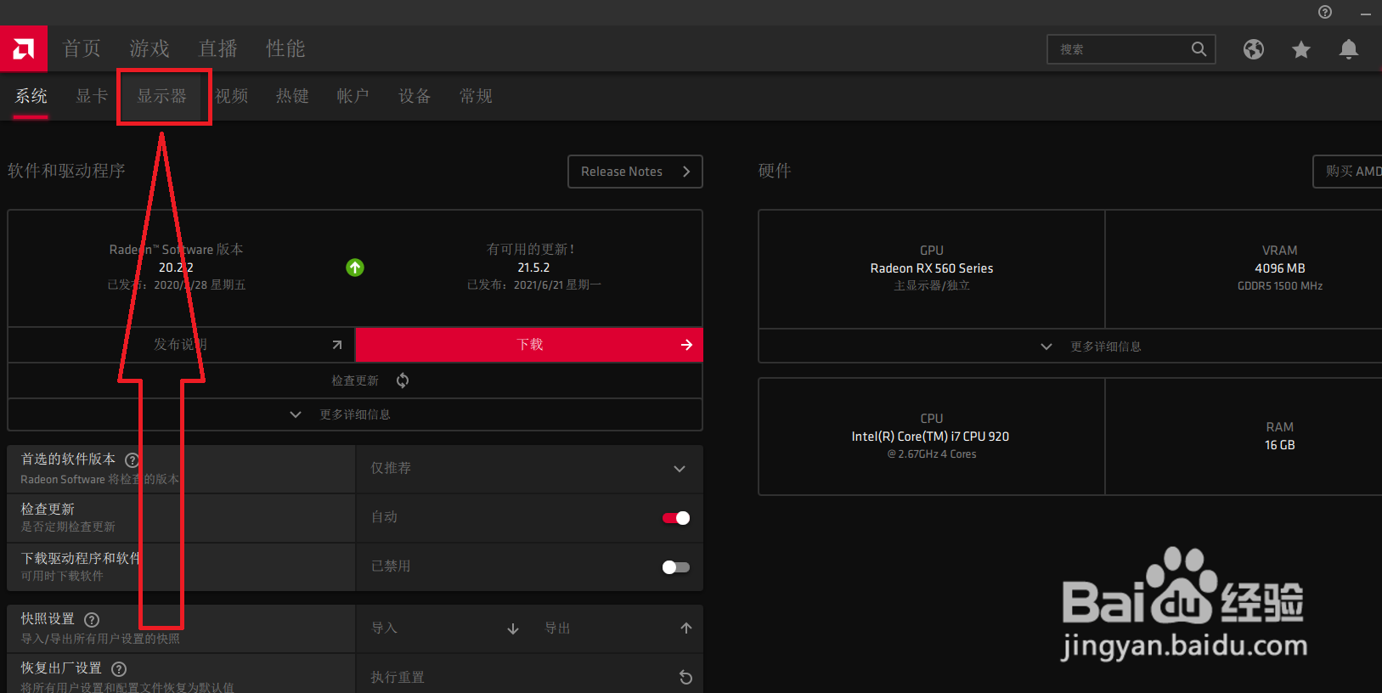Click the 硬件 section heading
The width and height of the screenshot is (1382, 693).
click(775, 171)
